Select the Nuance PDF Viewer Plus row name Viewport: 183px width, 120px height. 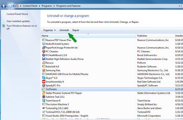pos(58,40)
